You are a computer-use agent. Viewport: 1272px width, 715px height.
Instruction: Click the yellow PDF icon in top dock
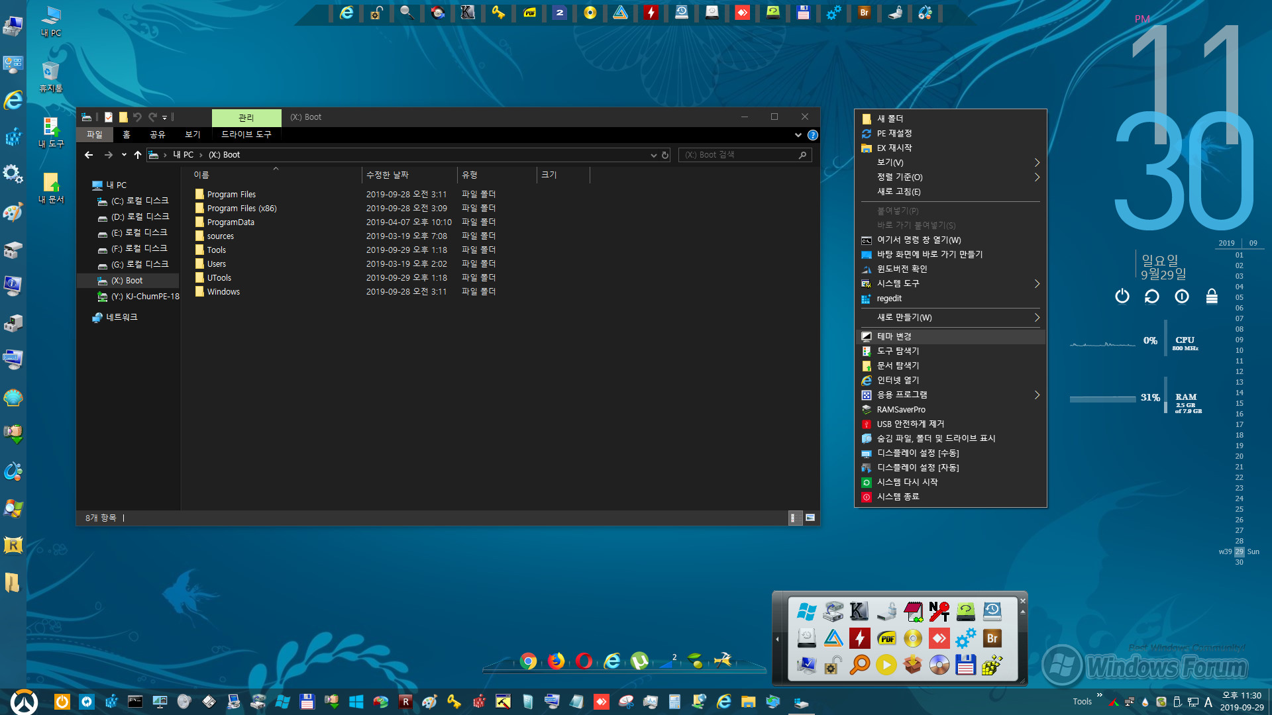coord(529,13)
